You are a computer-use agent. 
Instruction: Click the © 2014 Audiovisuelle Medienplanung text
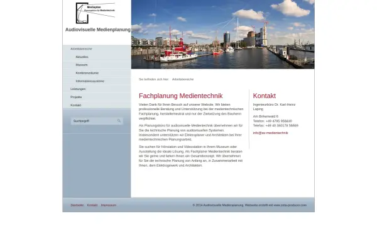pos(218,205)
